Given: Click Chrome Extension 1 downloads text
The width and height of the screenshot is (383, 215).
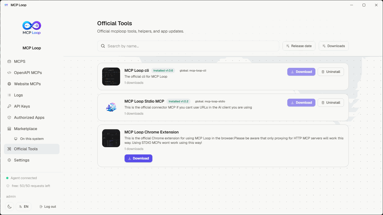Looking at the screenshot, I should tap(134, 149).
